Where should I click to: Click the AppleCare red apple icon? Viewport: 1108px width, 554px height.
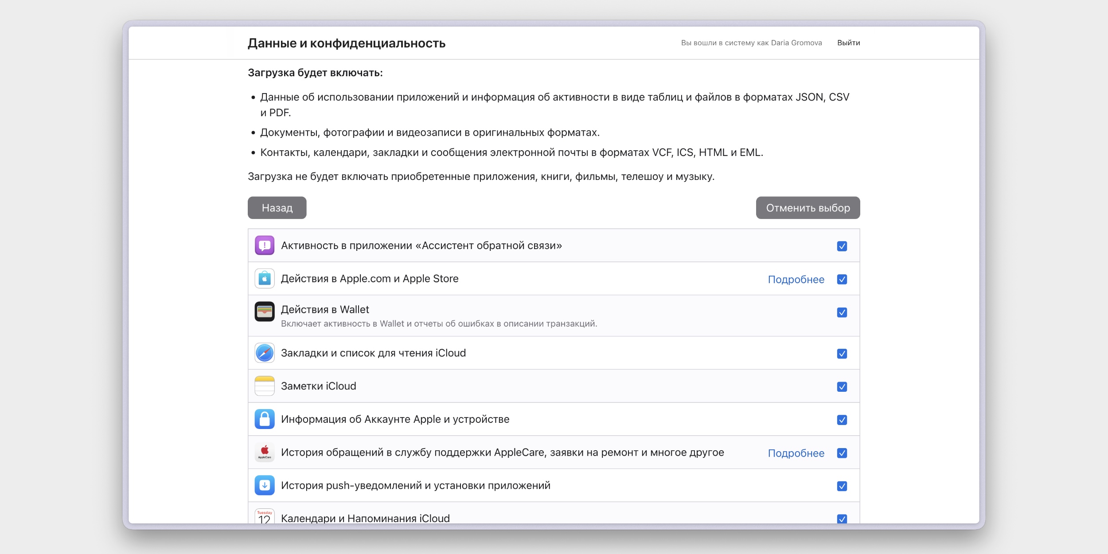pos(265,452)
